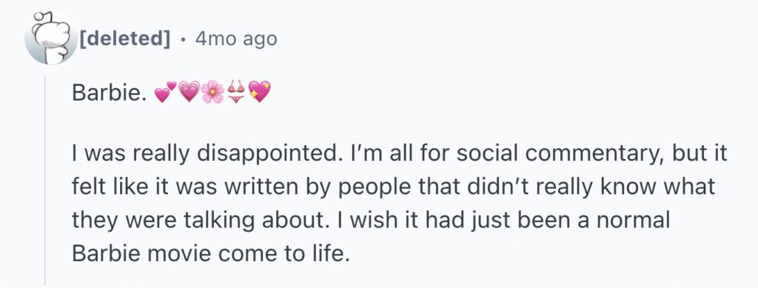Click the two hearts emoji

pyautogui.click(x=165, y=92)
